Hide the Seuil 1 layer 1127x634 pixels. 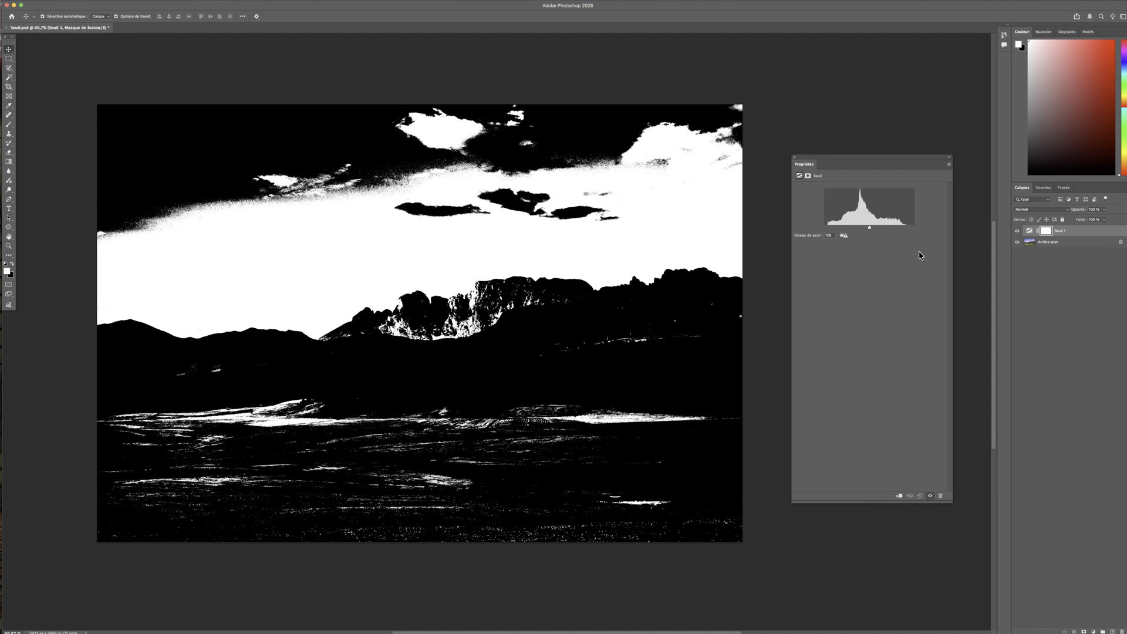(x=1017, y=231)
